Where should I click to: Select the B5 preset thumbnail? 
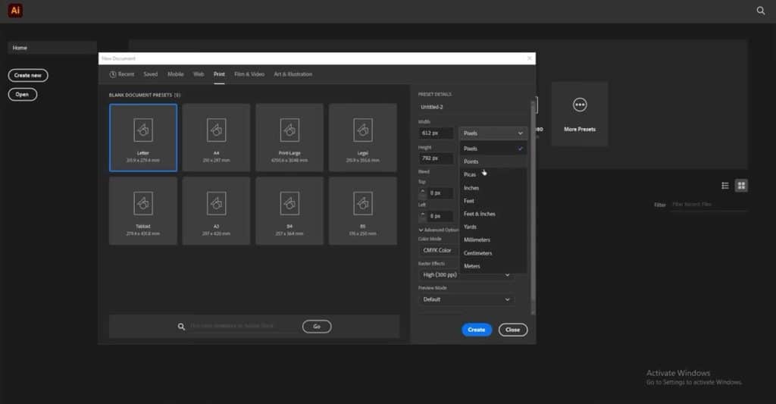point(363,211)
